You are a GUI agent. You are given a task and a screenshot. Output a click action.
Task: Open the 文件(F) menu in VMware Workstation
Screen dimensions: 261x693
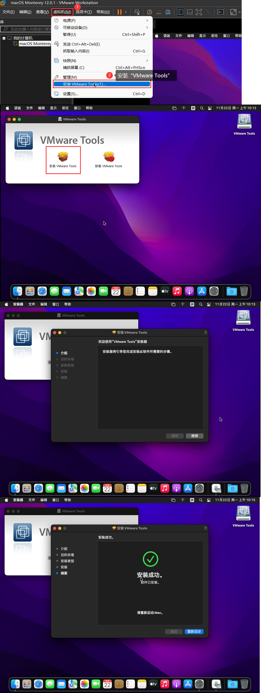click(x=9, y=12)
